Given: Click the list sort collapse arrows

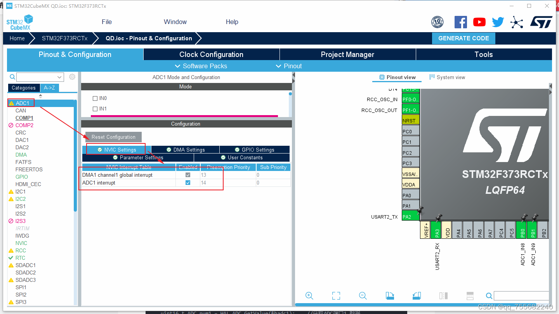Looking at the screenshot, I should [40, 96].
